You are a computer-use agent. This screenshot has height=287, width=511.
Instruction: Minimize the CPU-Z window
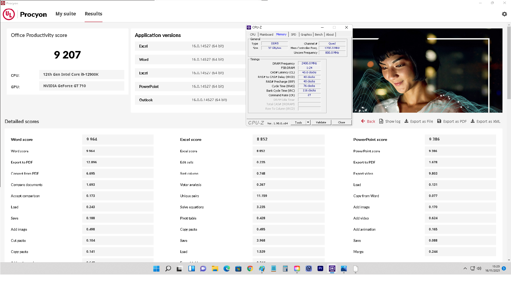tap(322, 27)
